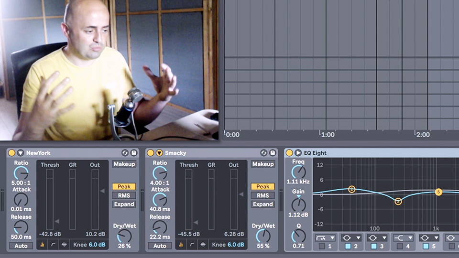459x258 pixels.
Task: Click the EQ Eight Gain knob
Action: pos(298,204)
